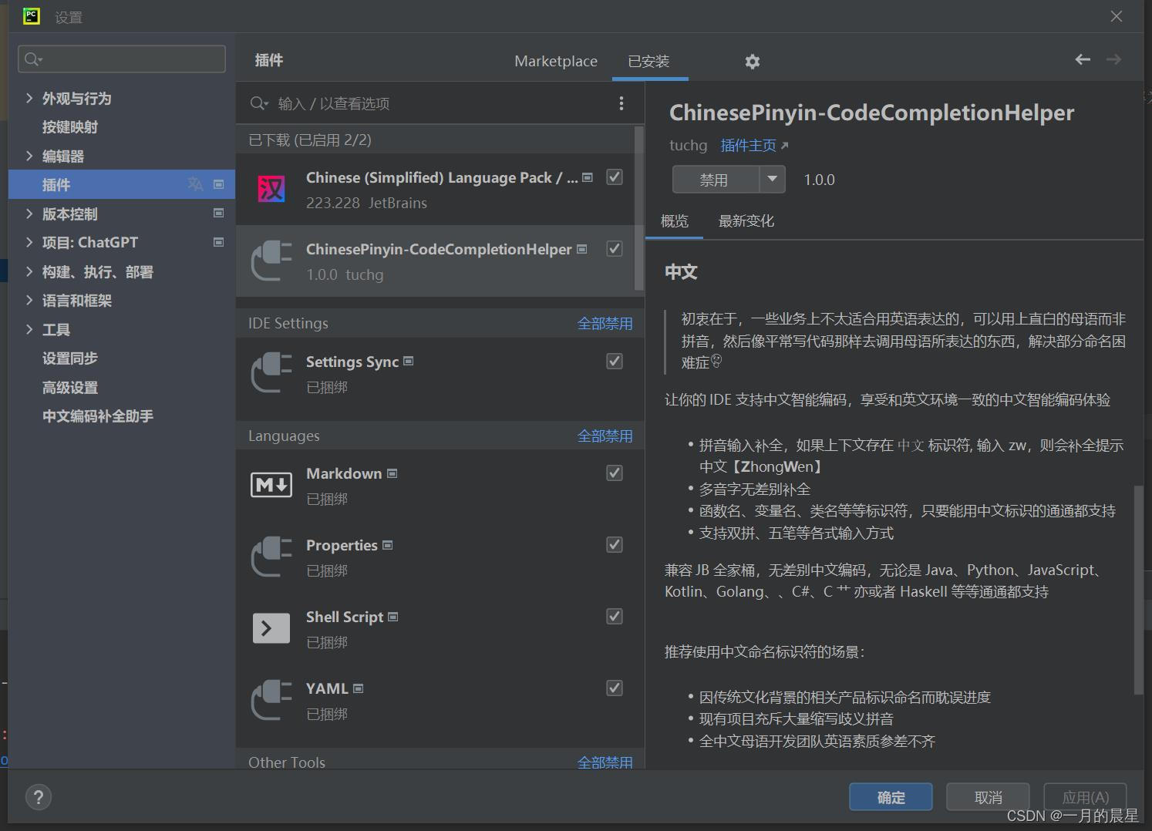
Task: Open the 概览 tab
Action: (675, 221)
